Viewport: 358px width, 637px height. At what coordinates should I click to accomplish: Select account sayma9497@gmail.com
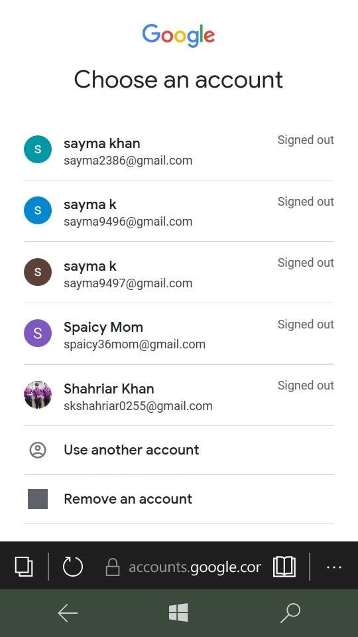(179, 273)
